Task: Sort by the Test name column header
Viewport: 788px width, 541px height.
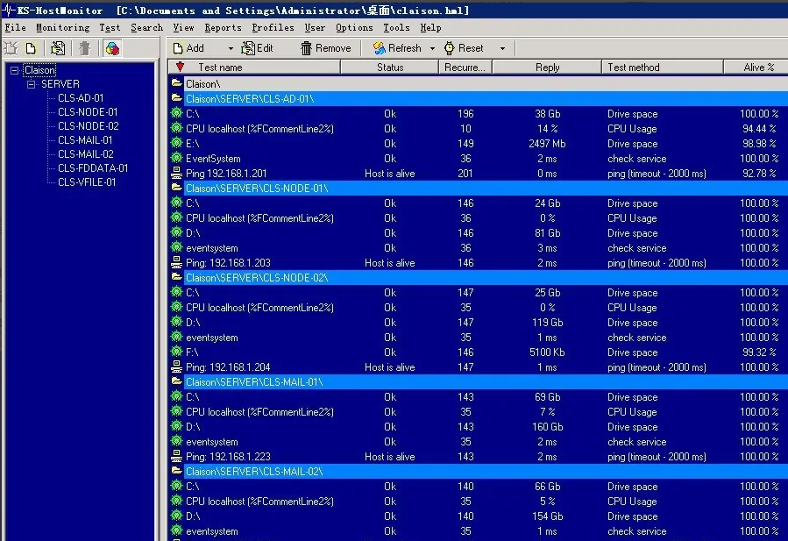Action: (x=255, y=68)
